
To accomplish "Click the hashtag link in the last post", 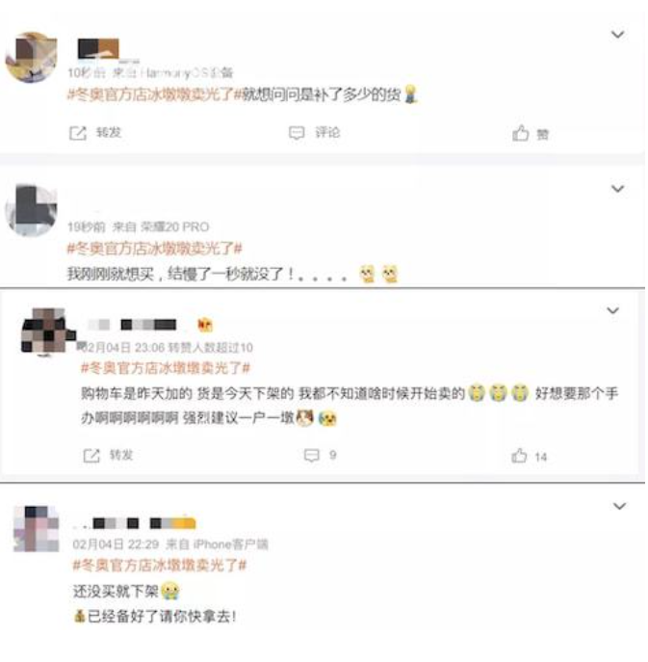I will coord(160,565).
